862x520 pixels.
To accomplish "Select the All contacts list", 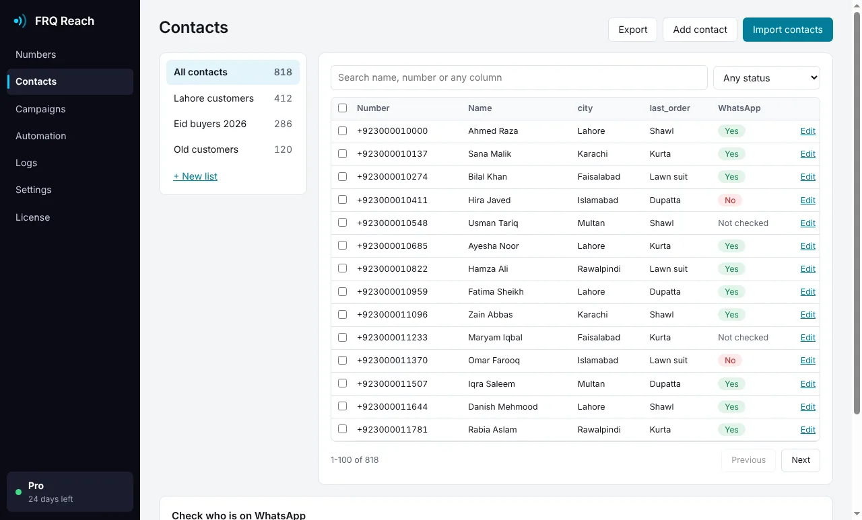I will click(x=233, y=72).
